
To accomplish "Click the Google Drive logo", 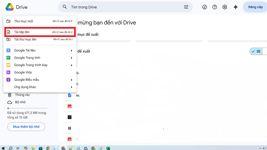I will [x=9, y=7].
